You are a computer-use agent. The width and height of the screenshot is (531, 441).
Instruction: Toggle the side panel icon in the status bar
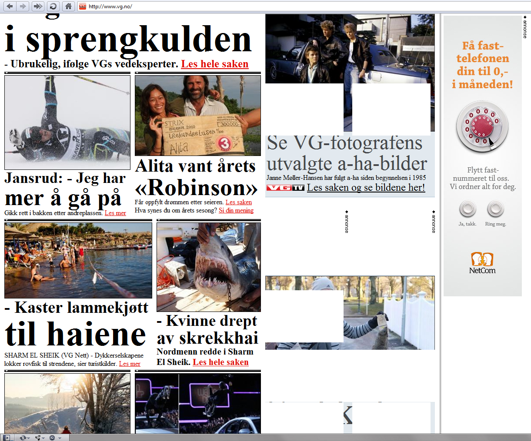tap(7, 438)
